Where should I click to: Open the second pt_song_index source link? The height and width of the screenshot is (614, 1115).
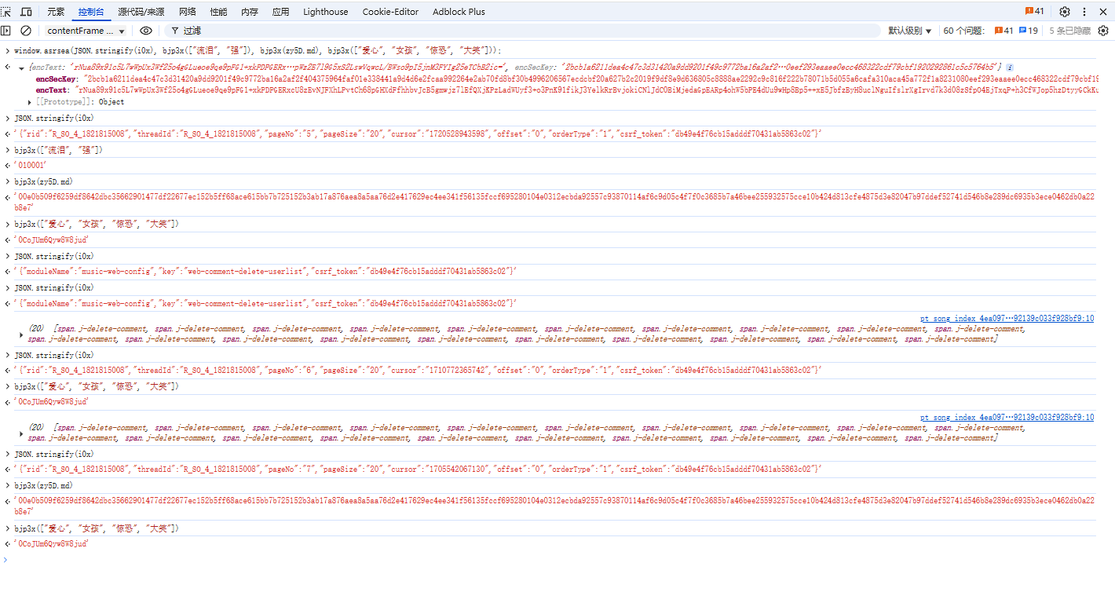coord(1007,418)
